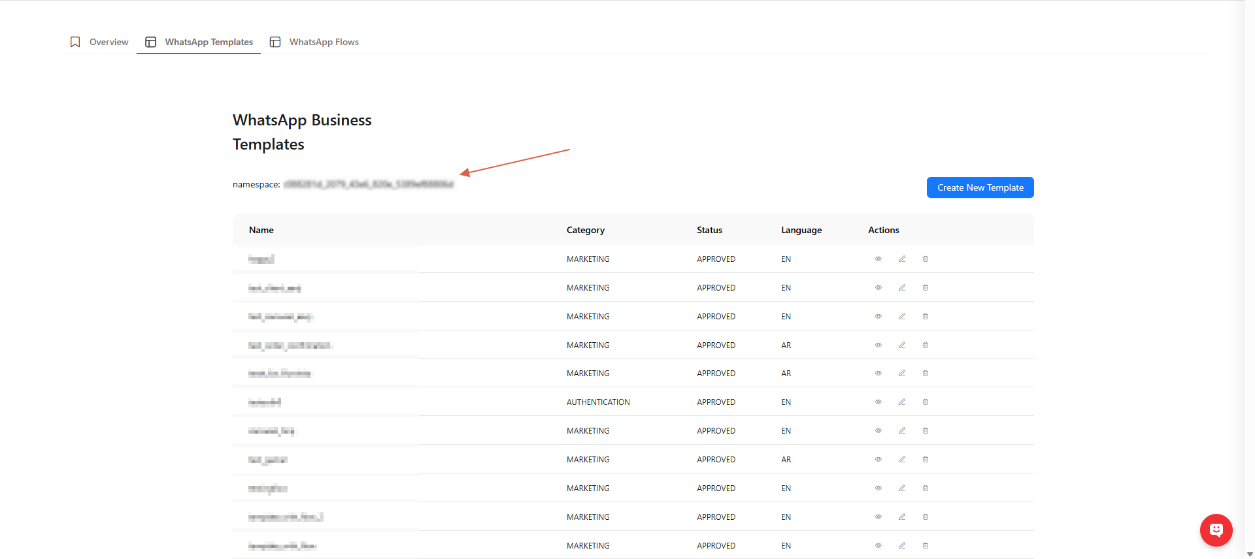Viewport: 1255px width, 559px height.
Task: Delete the eighth row template (third AR row)
Action: 926,460
